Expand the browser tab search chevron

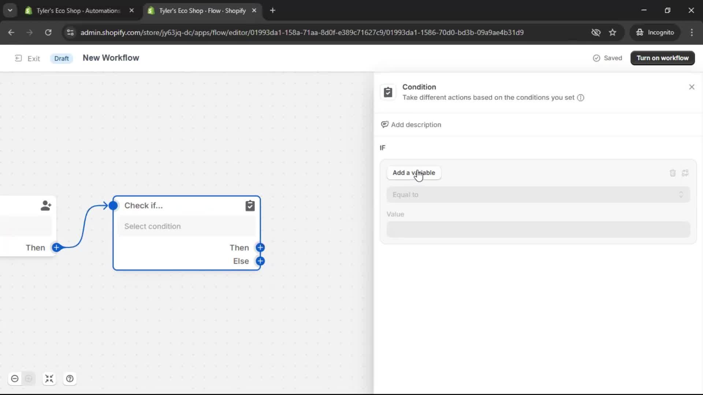[10, 10]
